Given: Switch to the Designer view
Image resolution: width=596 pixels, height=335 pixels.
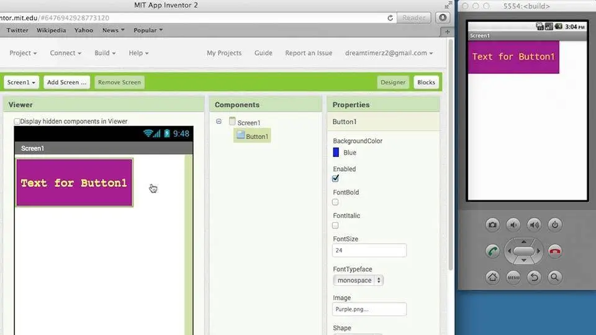Looking at the screenshot, I should tap(393, 82).
